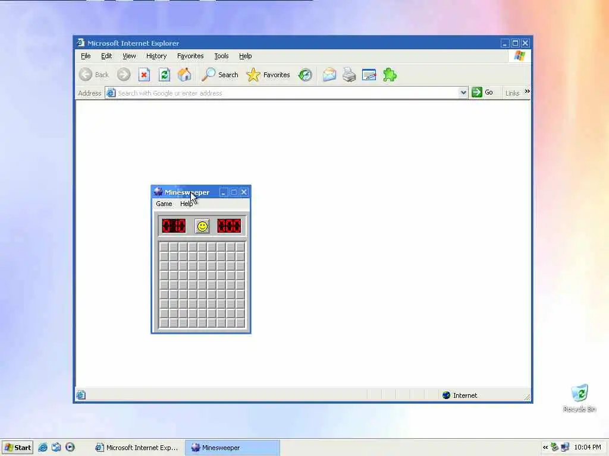Viewport: 609px width, 456px height.
Task: Click the Minesweeper mine counter display
Action: click(x=174, y=226)
